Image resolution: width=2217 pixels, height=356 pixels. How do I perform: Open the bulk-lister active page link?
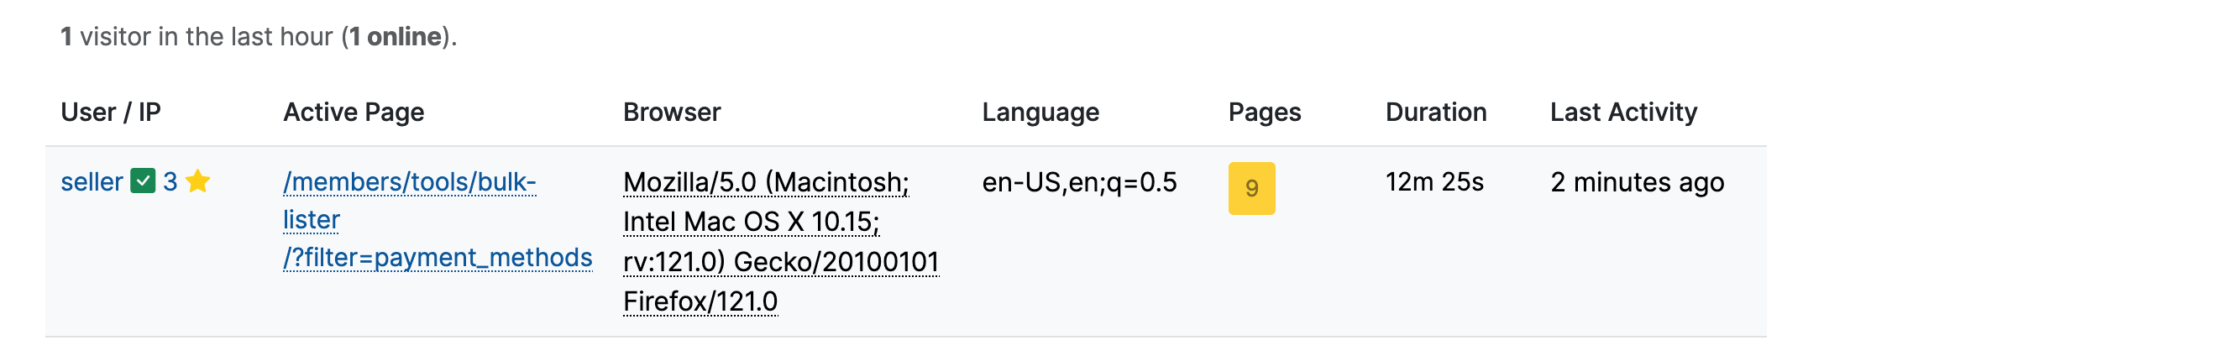click(x=409, y=182)
